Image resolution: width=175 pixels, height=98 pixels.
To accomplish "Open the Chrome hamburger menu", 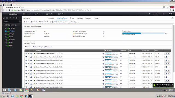I will tap(173, 10).
